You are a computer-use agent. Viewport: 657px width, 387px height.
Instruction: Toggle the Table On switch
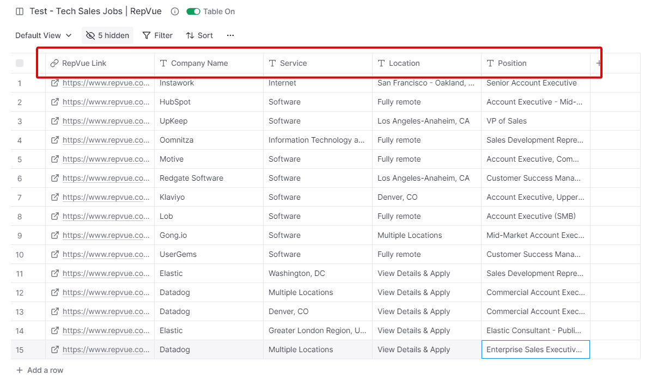click(x=193, y=11)
